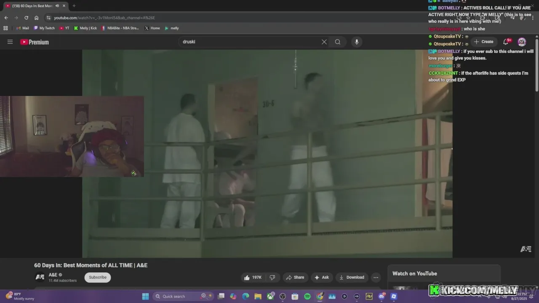Open the X Home bookmark
The image size is (539, 303).
pyautogui.click(x=152, y=28)
